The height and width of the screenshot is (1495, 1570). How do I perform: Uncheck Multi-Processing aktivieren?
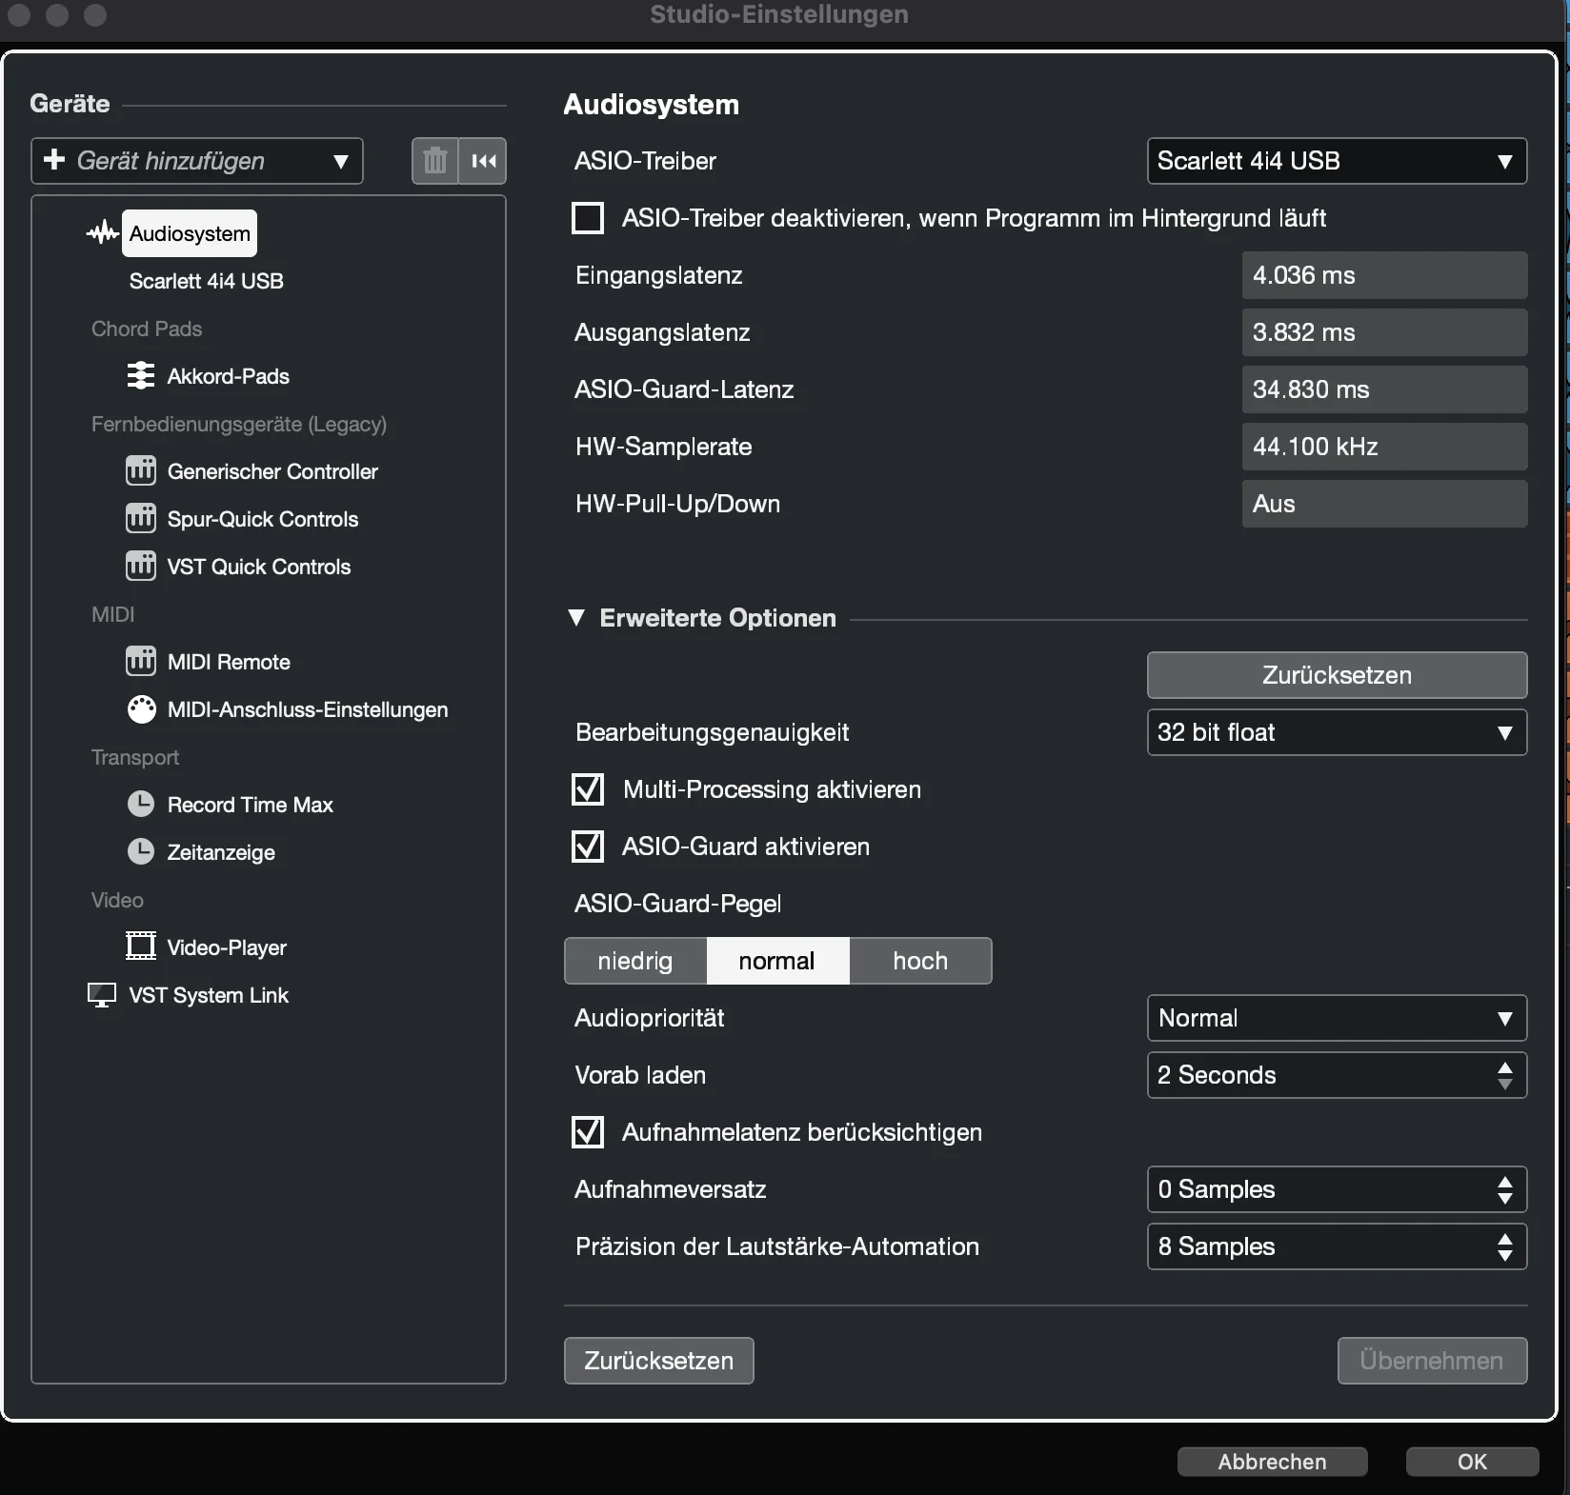tap(588, 789)
